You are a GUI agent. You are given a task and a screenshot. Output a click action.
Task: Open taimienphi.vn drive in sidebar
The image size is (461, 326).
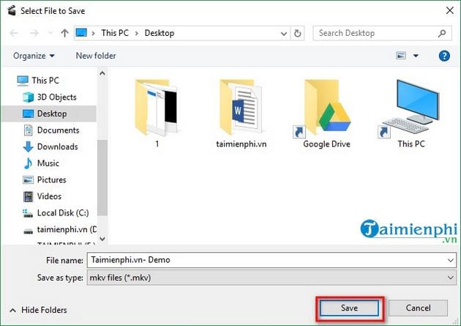(60, 229)
